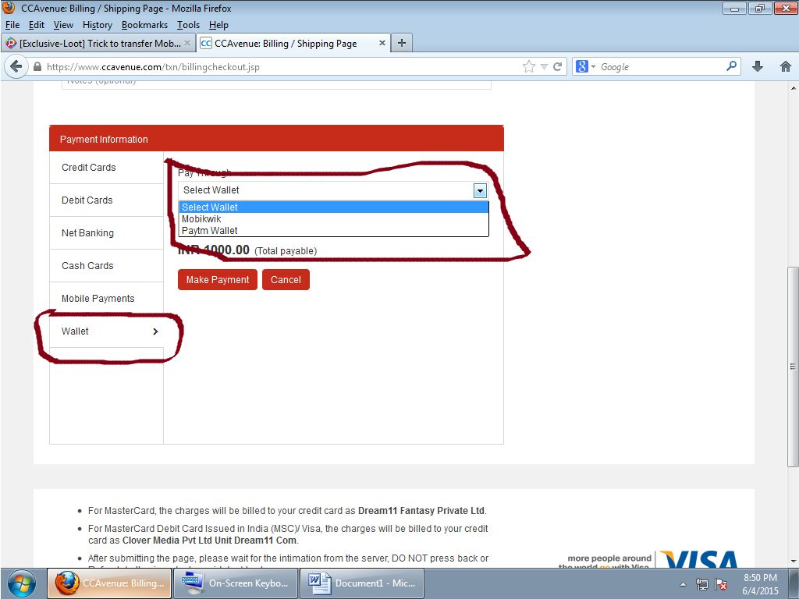799x599 pixels.
Task: Choose Paytm Wallet from list
Action: (x=334, y=231)
